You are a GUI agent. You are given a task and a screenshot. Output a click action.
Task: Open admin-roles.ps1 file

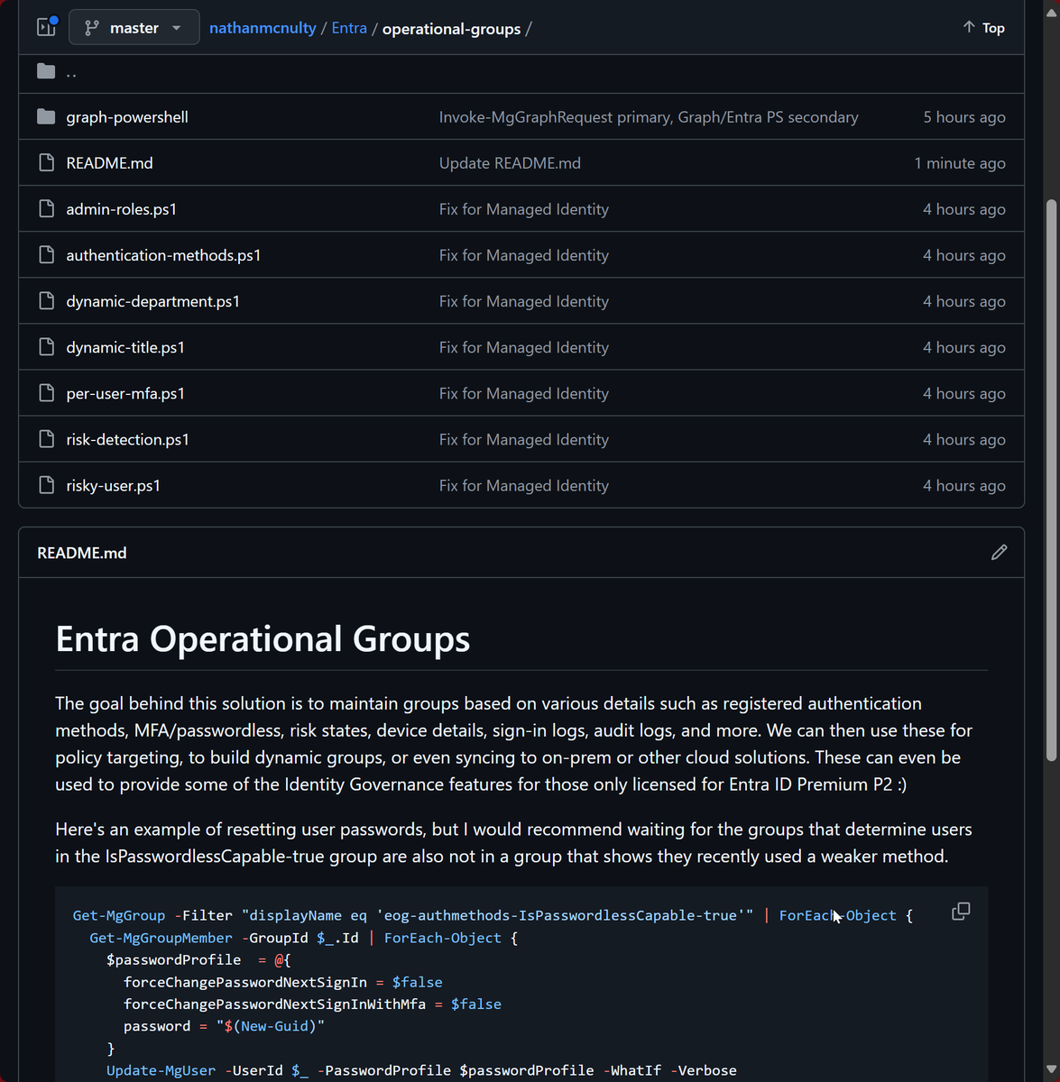click(x=121, y=209)
